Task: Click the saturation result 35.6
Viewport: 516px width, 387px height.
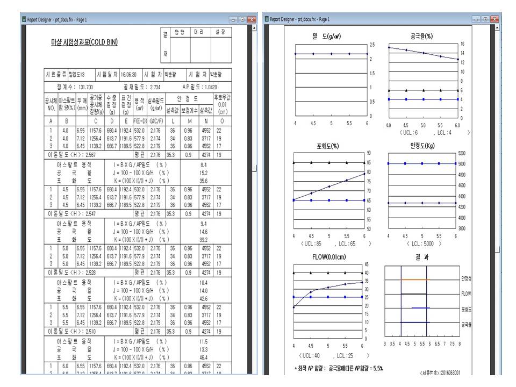Action: [x=203, y=181]
